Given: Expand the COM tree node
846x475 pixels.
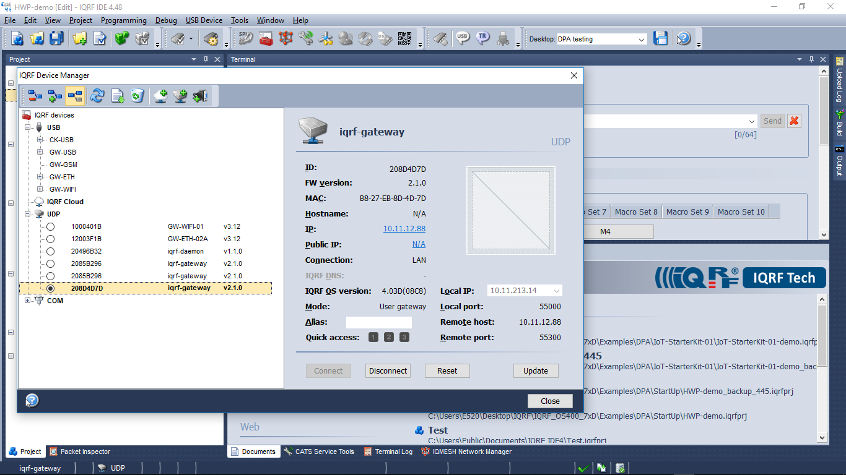Looking at the screenshot, I should [27, 301].
